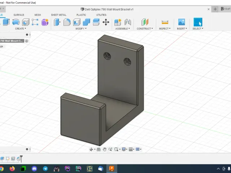
Task: Open the MODIFY dropdown menu
Action: click(81, 28)
